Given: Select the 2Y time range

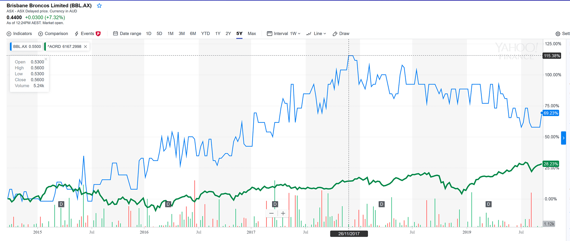Looking at the screenshot, I should pyautogui.click(x=228, y=34).
